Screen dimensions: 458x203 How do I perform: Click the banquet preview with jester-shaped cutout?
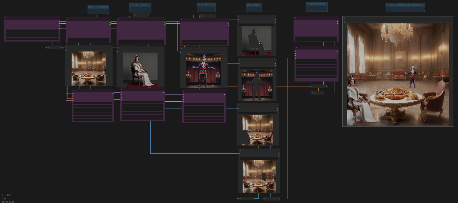(259, 176)
